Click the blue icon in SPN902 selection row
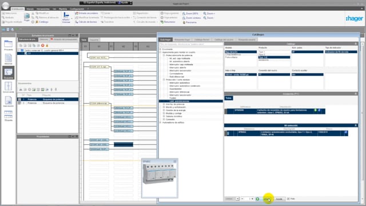The width and height of the screenshot is (366, 206). (345, 132)
